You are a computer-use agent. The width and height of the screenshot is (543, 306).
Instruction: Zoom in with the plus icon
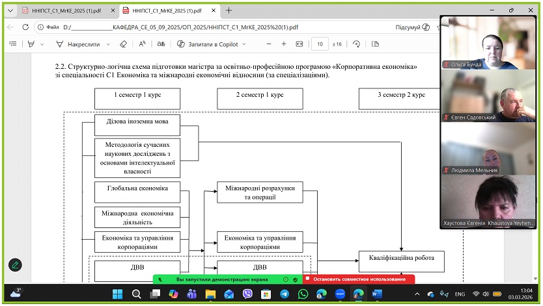[x=283, y=44]
